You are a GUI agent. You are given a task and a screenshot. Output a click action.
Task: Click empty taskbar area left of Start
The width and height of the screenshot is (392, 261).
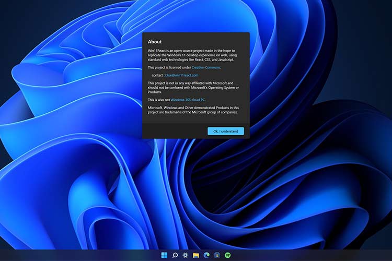click(78, 255)
